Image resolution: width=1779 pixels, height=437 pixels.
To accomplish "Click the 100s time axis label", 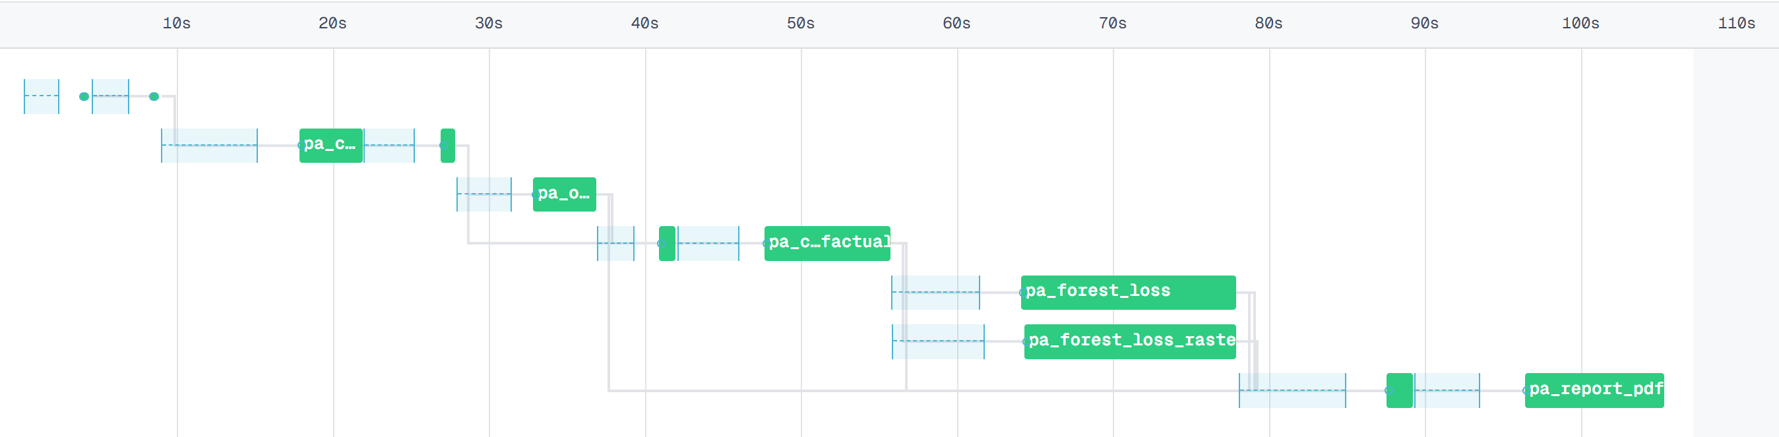I will point(1582,24).
